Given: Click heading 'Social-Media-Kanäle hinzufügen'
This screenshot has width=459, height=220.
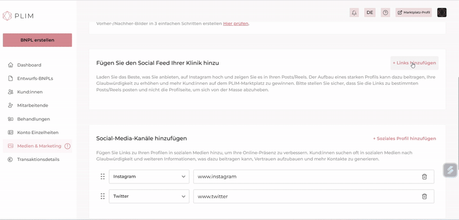Looking at the screenshot, I should 141,139.
